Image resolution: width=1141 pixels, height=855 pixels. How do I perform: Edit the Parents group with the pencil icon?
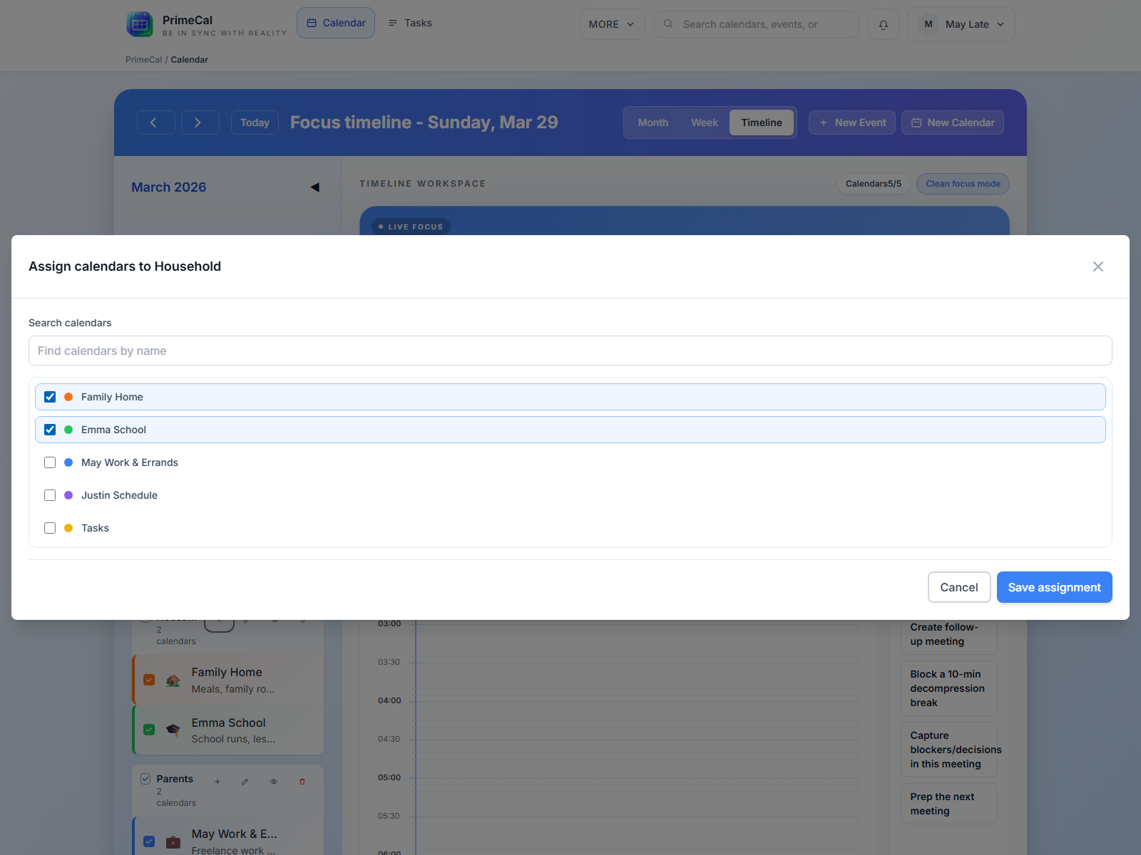click(245, 782)
